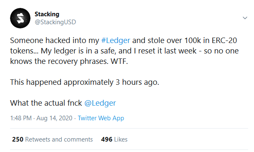The height and width of the screenshot is (152, 254).
Task: Click the 'This happened approximately 3 hours ago' line
Action: pyautogui.click(x=85, y=82)
